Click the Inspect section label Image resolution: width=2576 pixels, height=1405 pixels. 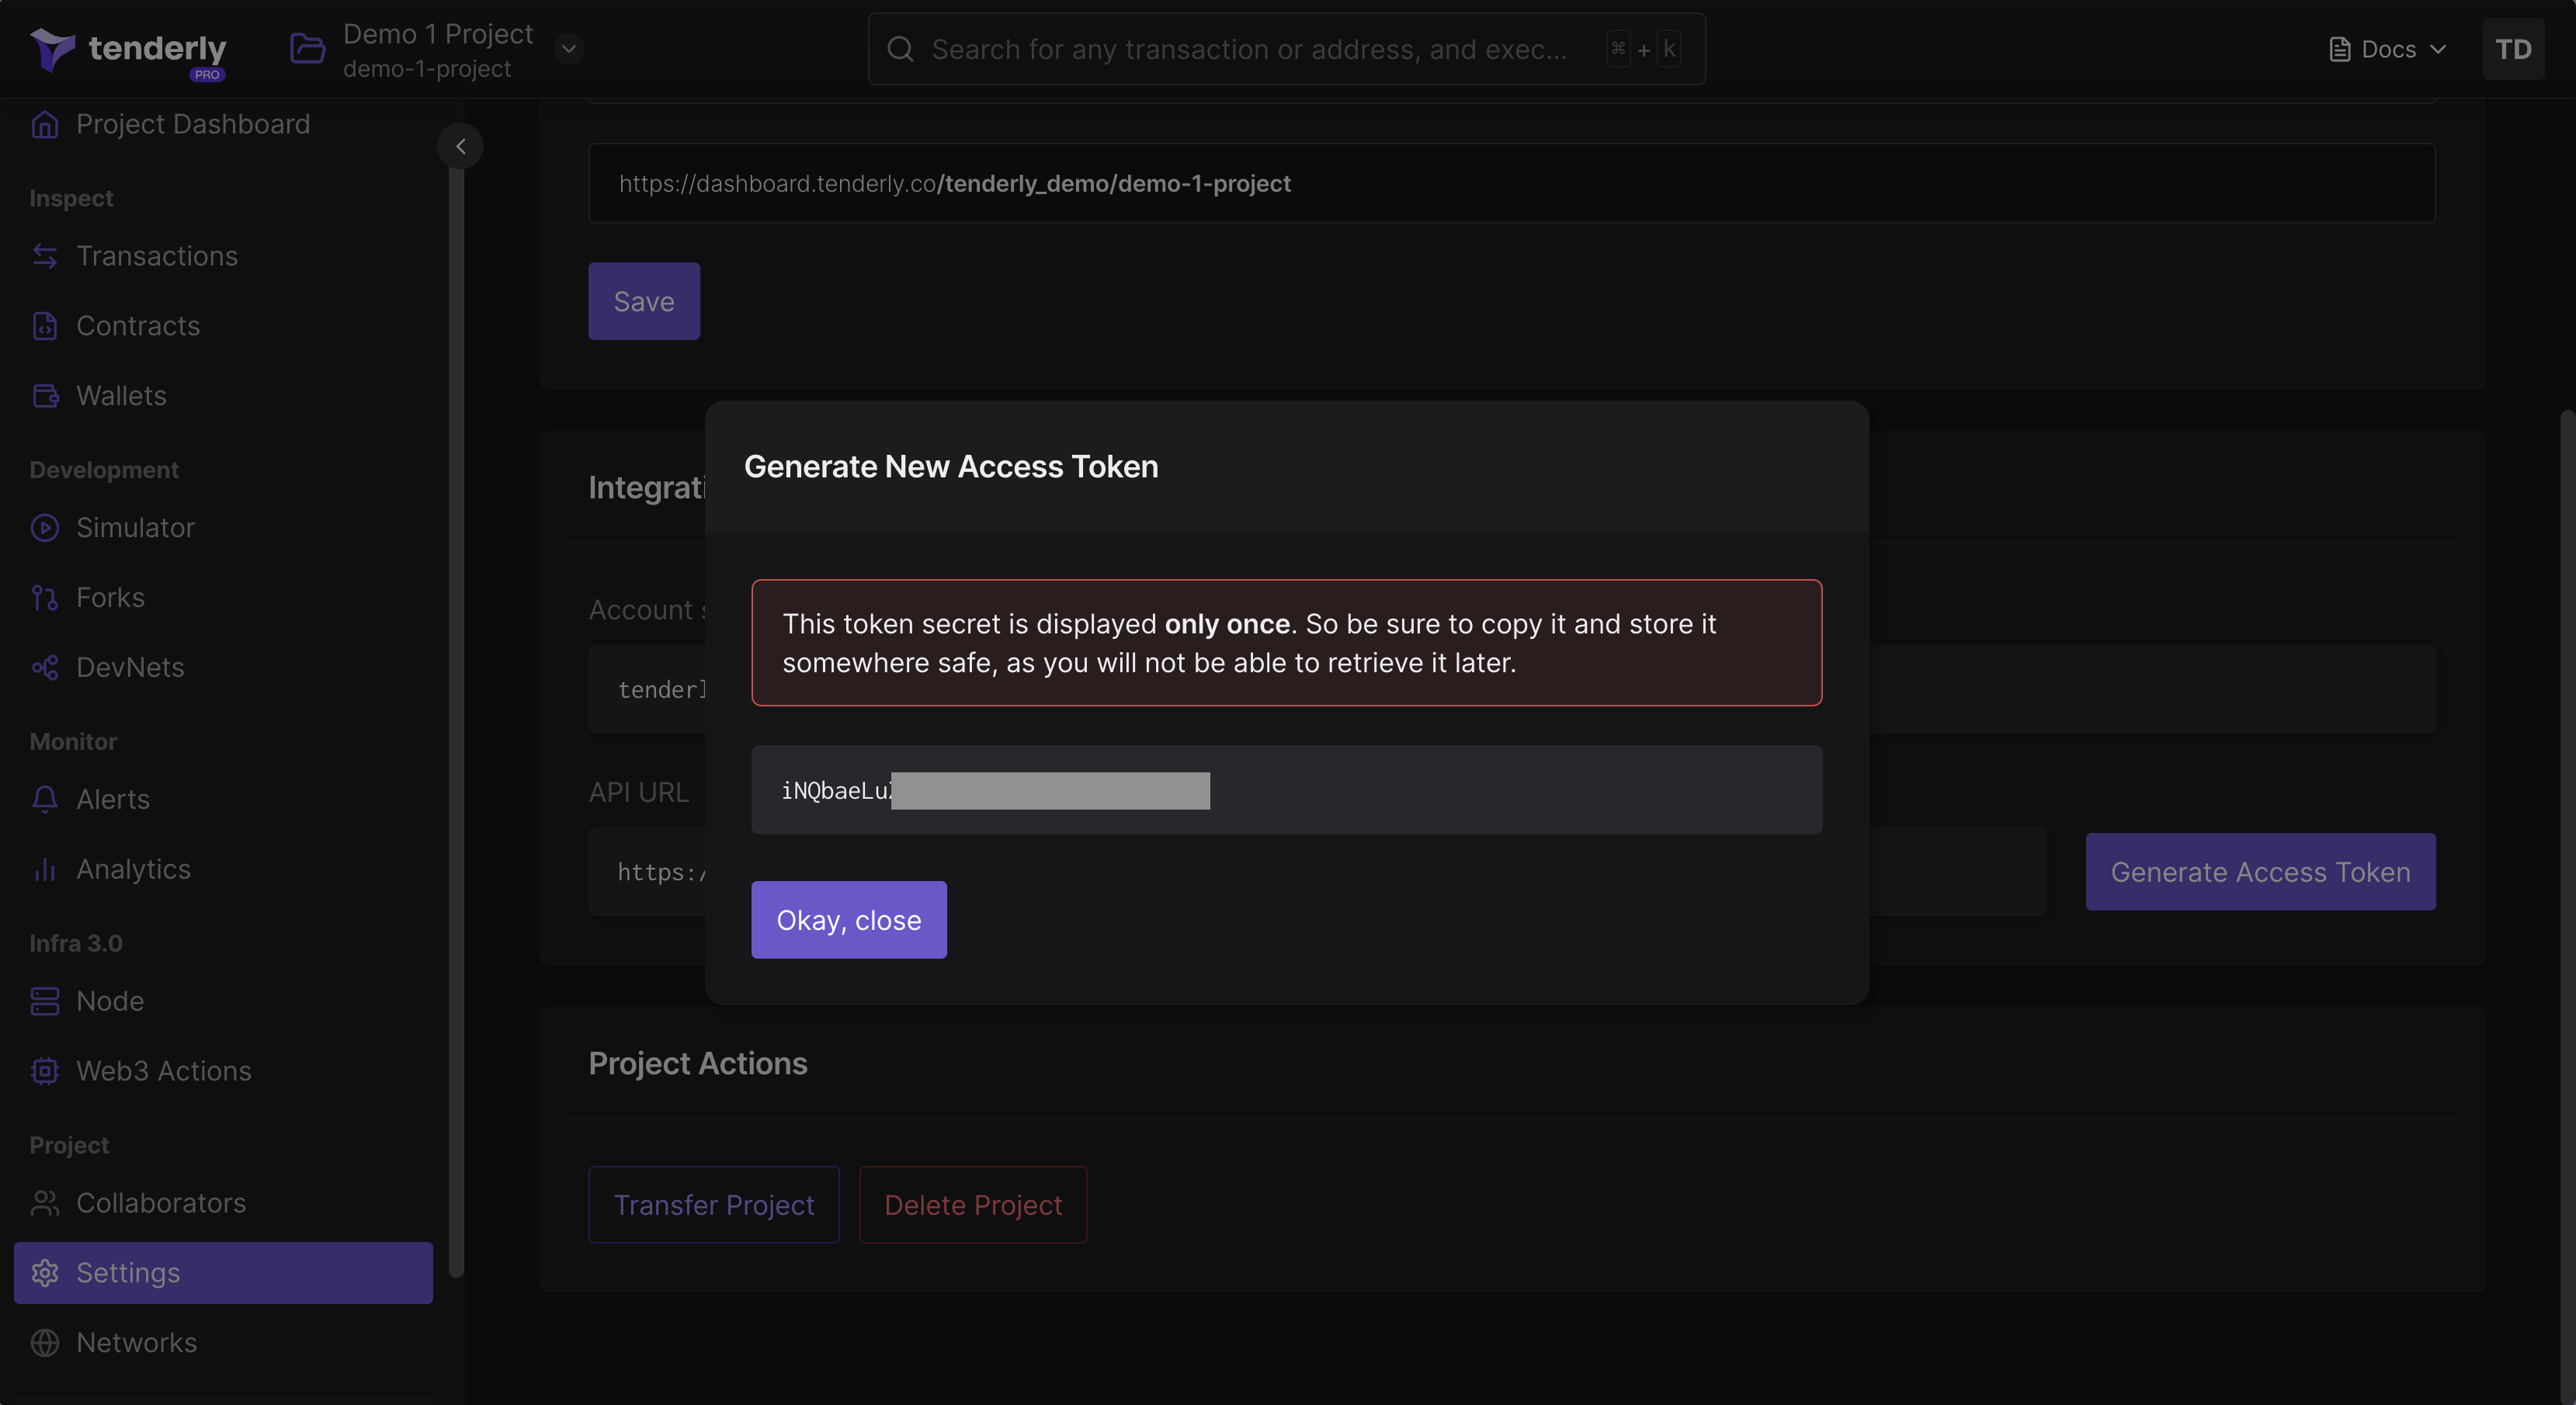[71, 198]
